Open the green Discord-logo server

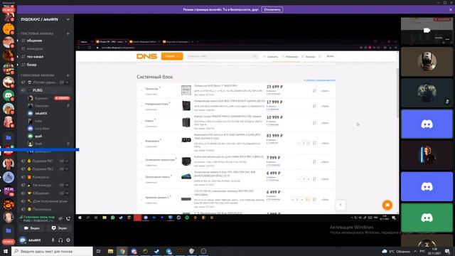(x=9, y=95)
